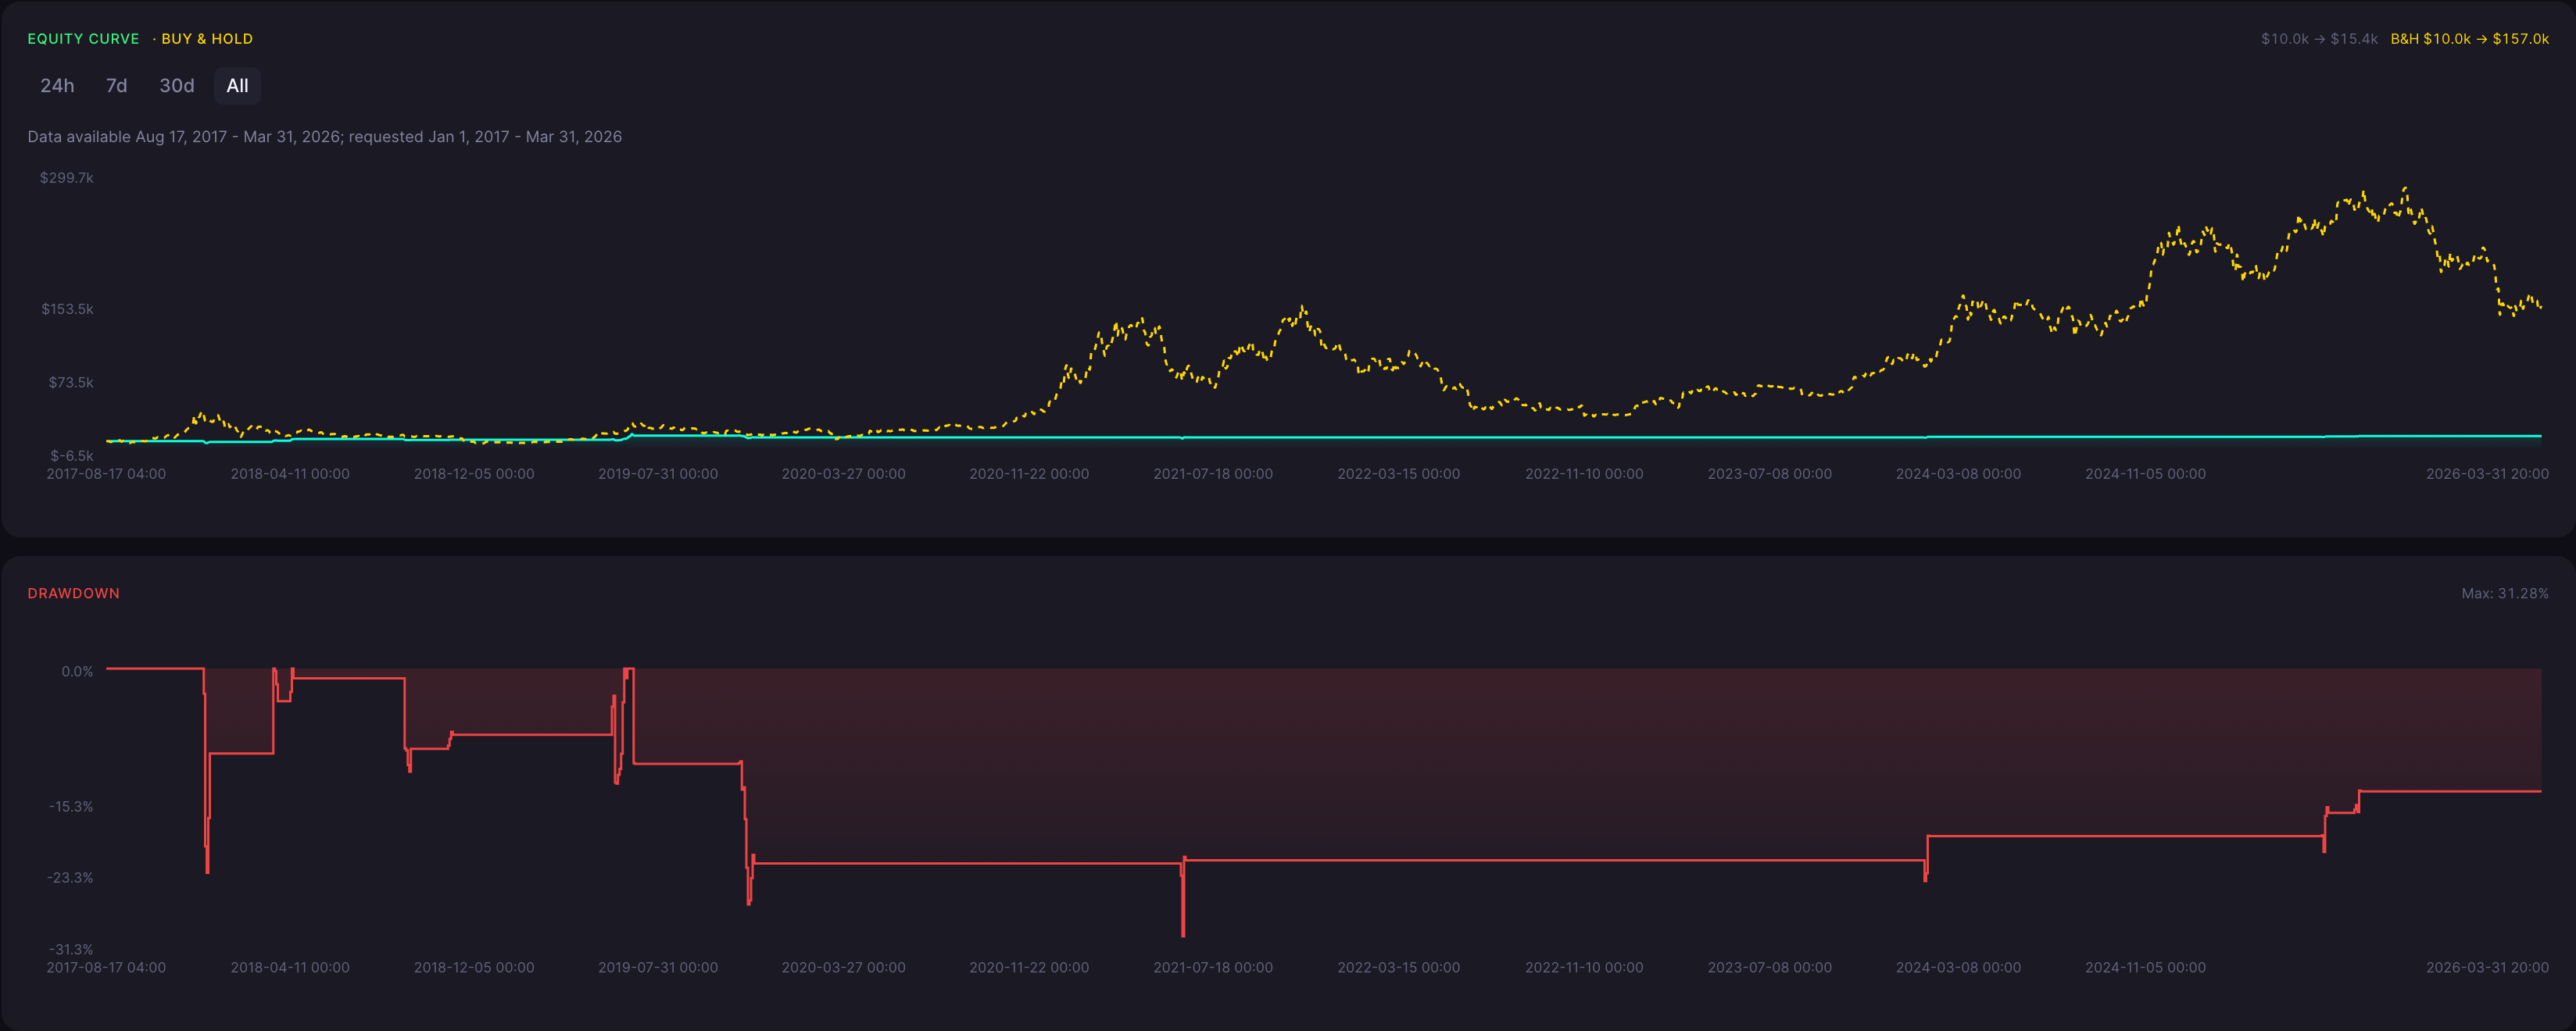Click the $153.5k equity axis label
This screenshot has width=2576, height=1031.
tap(67, 309)
